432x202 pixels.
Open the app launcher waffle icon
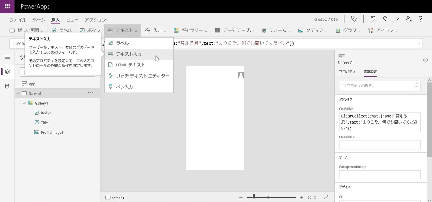click(7, 6)
